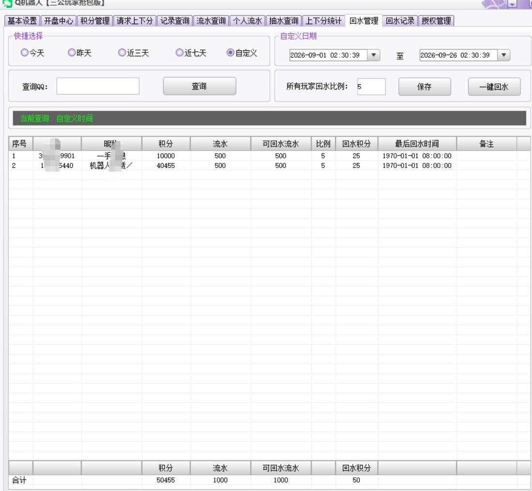Click the 比例 column header
The width and height of the screenshot is (532, 491).
(323, 144)
